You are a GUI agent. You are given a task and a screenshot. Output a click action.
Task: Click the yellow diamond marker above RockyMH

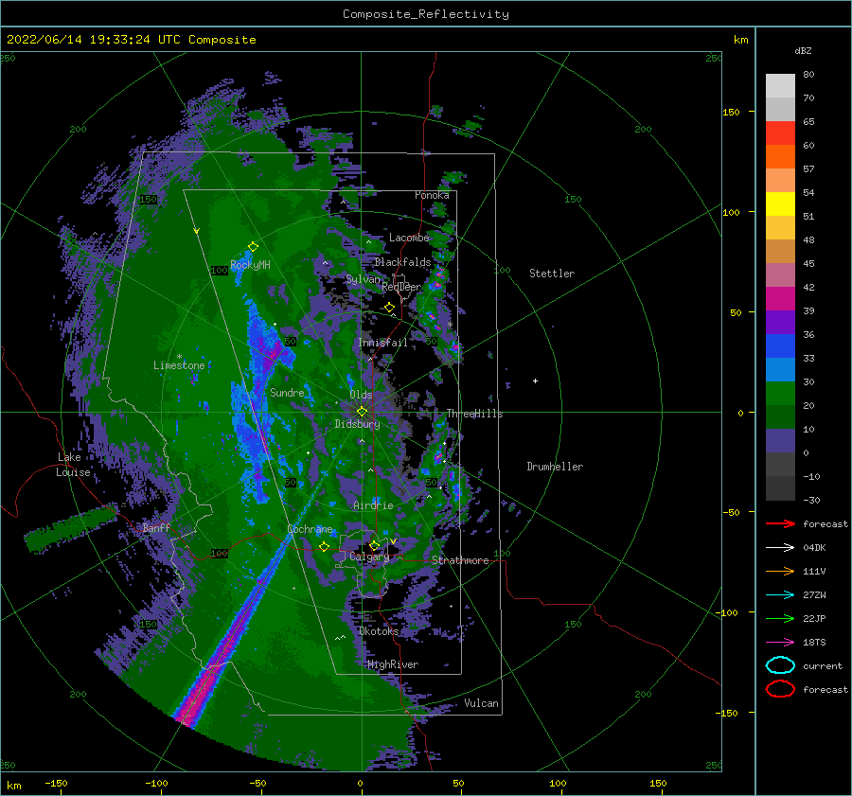(x=253, y=247)
